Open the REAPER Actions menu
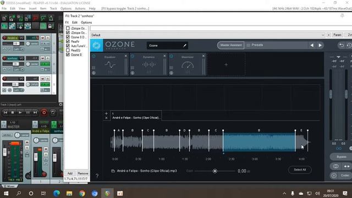Screen dimensions: 352x198 pyautogui.click(x=80, y=9)
